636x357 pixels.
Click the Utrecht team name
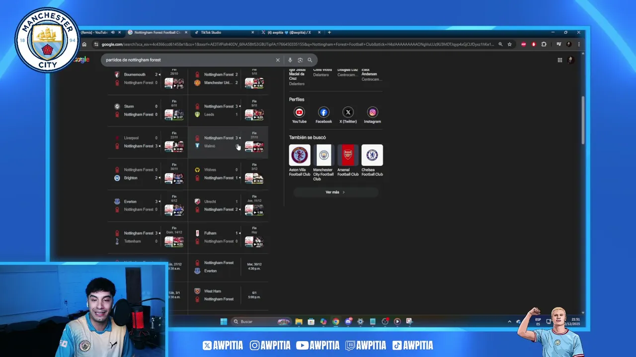[x=210, y=201]
